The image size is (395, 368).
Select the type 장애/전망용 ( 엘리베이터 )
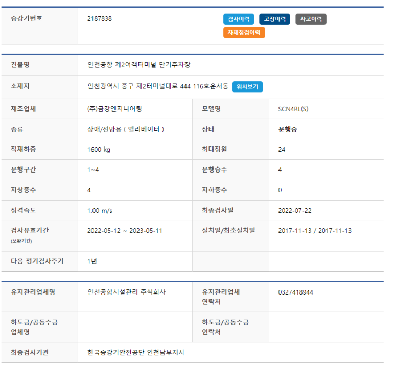pyautogui.click(x=126, y=129)
